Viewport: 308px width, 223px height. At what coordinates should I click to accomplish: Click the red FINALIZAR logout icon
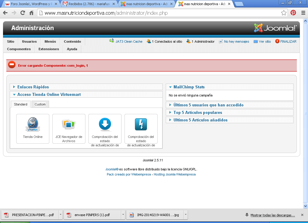(x=277, y=41)
